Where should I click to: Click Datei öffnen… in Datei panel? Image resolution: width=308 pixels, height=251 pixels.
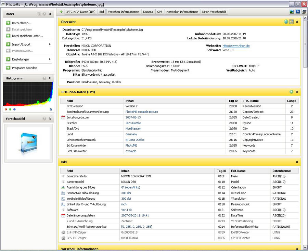21,23
